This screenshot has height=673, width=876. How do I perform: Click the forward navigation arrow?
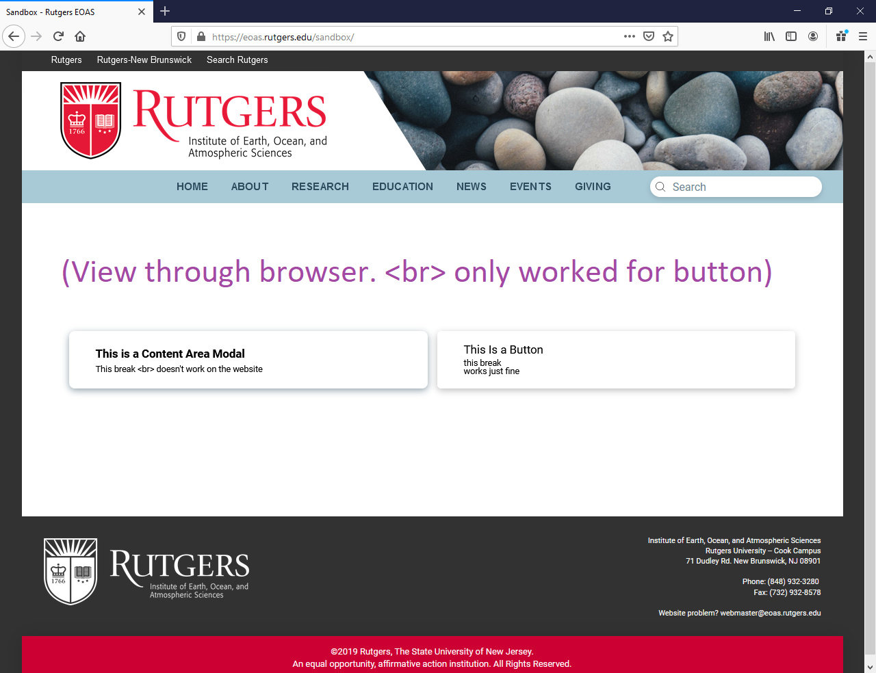point(37,36)
